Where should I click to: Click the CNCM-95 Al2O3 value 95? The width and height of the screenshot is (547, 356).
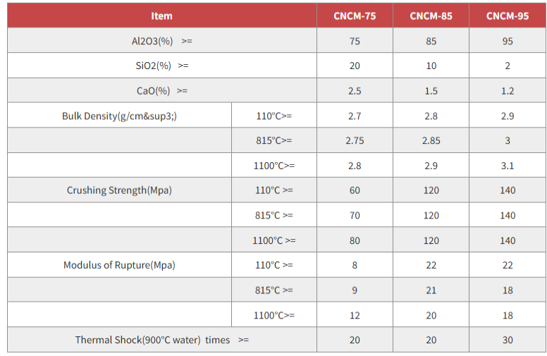(508, 41)
